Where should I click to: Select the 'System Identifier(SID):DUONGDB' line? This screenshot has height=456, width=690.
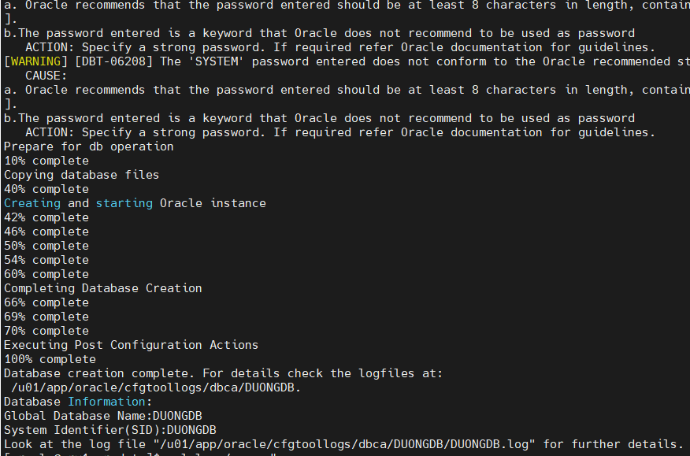pyautogui.click(x=110, y=430)
